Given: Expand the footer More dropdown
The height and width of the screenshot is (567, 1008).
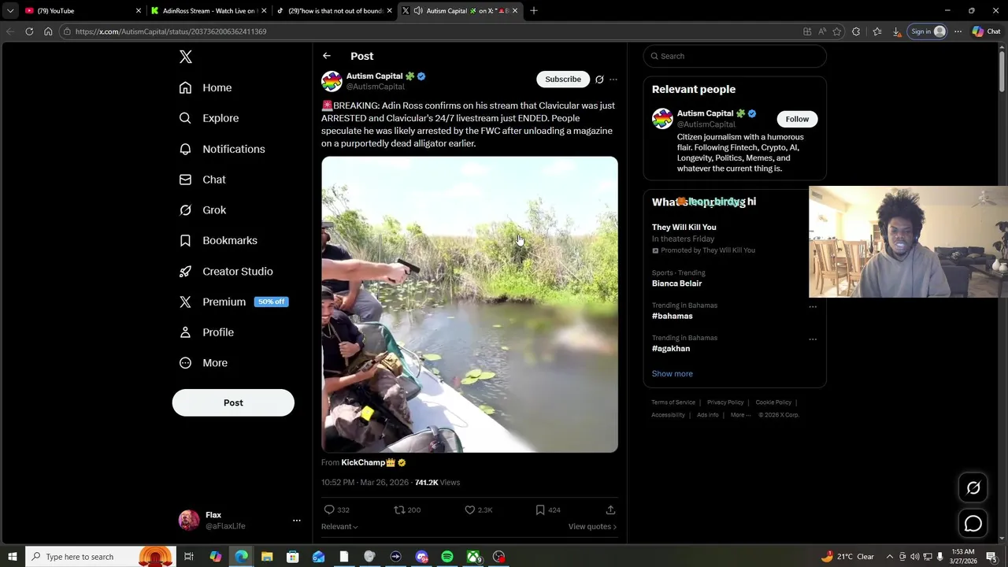Looking at the screenshot, I should (x=740, y=415).
